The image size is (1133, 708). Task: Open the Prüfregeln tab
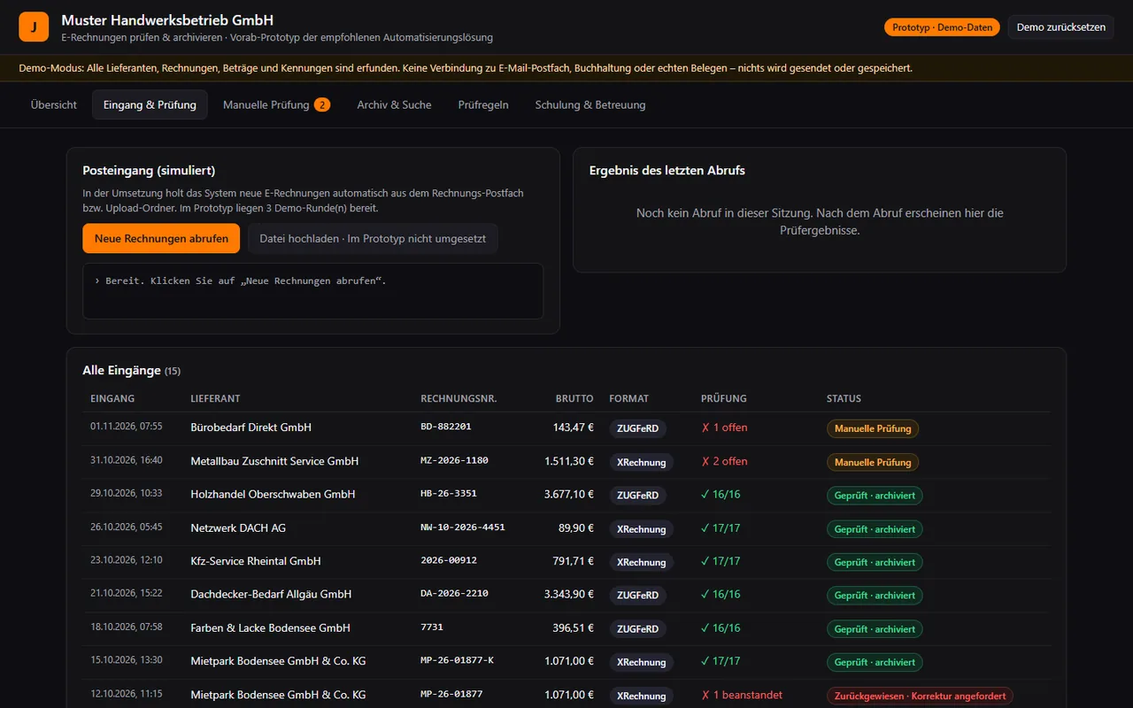483,104
